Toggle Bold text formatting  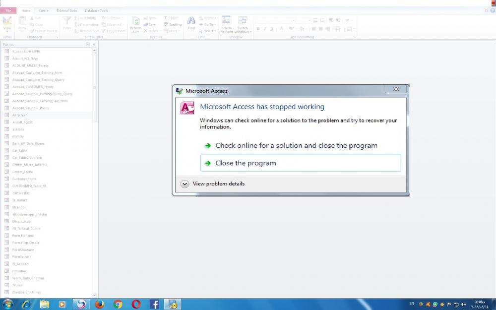[258, 29]
